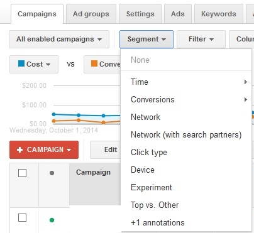
Task: Collapse the Segment dropdown button
Action: point(146,39)
